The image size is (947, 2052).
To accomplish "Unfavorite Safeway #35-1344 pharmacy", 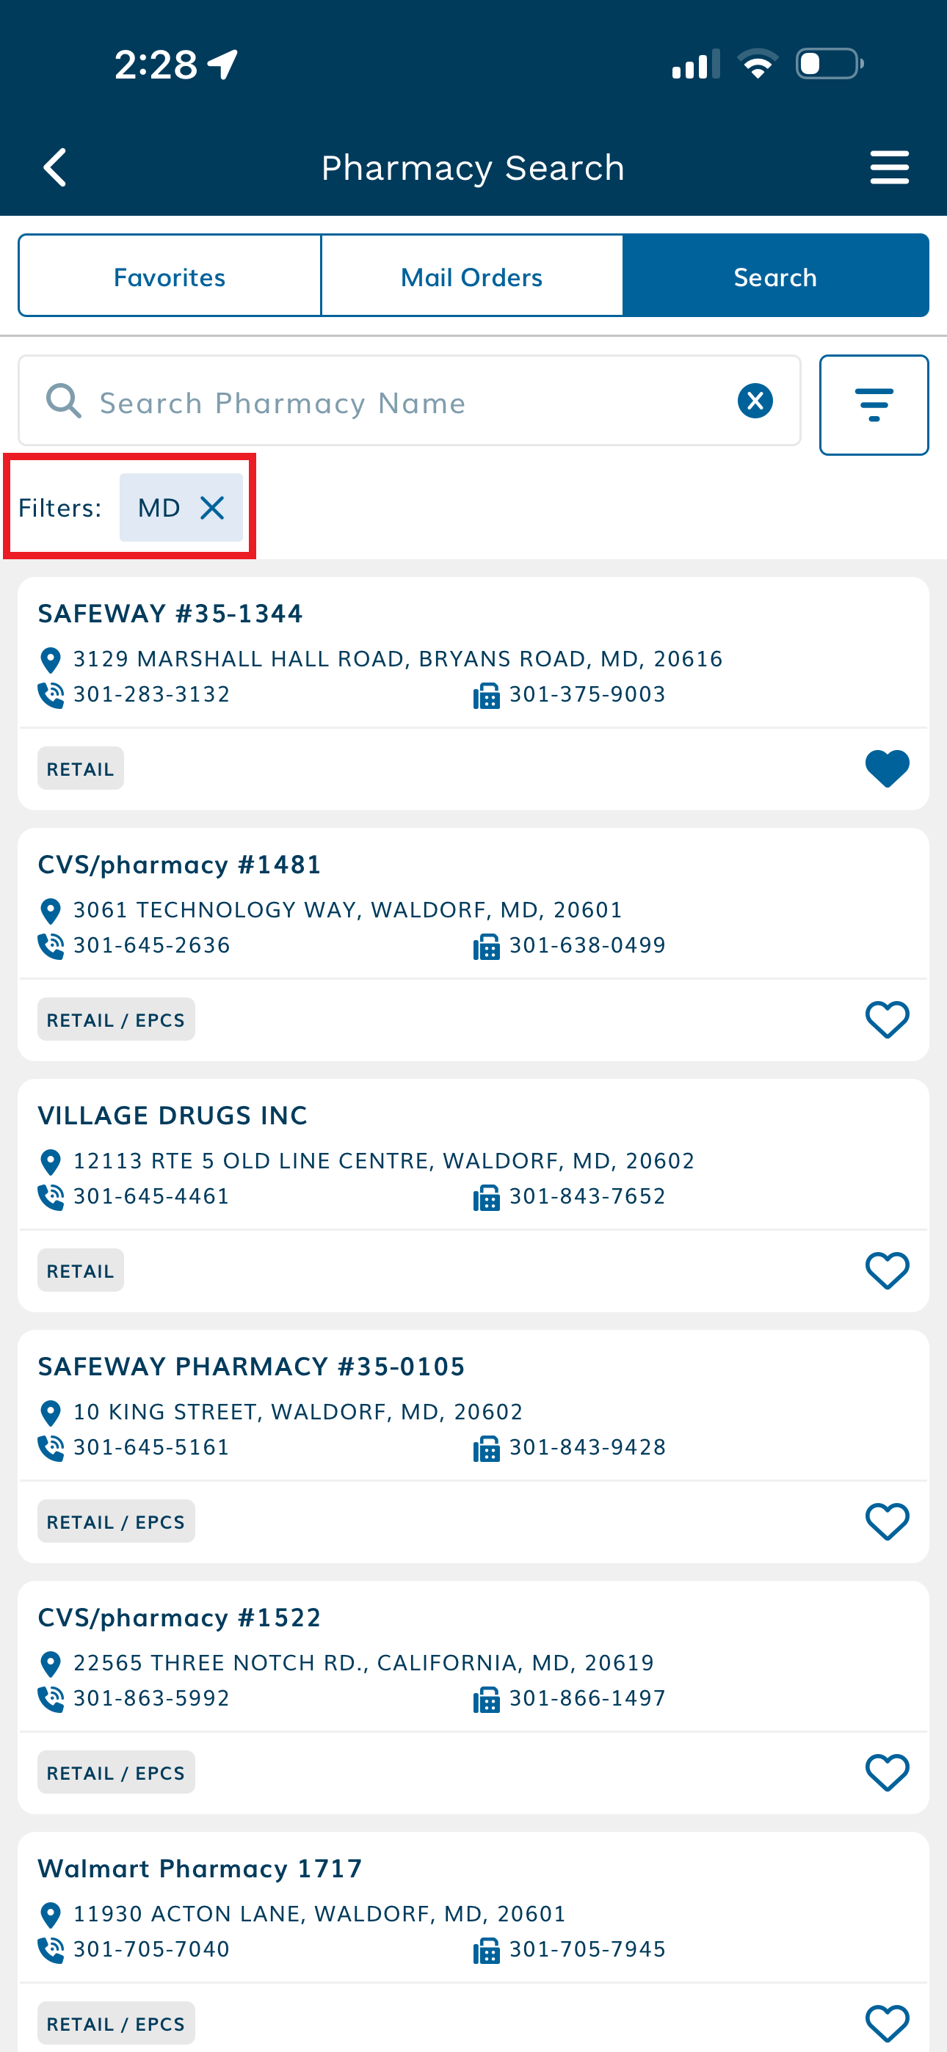I will [x=886, y=768].
